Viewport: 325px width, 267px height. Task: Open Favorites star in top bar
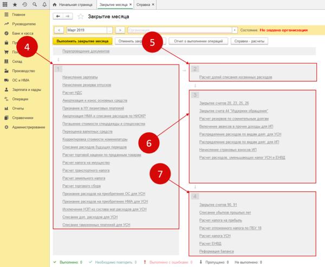pos(15,4)
